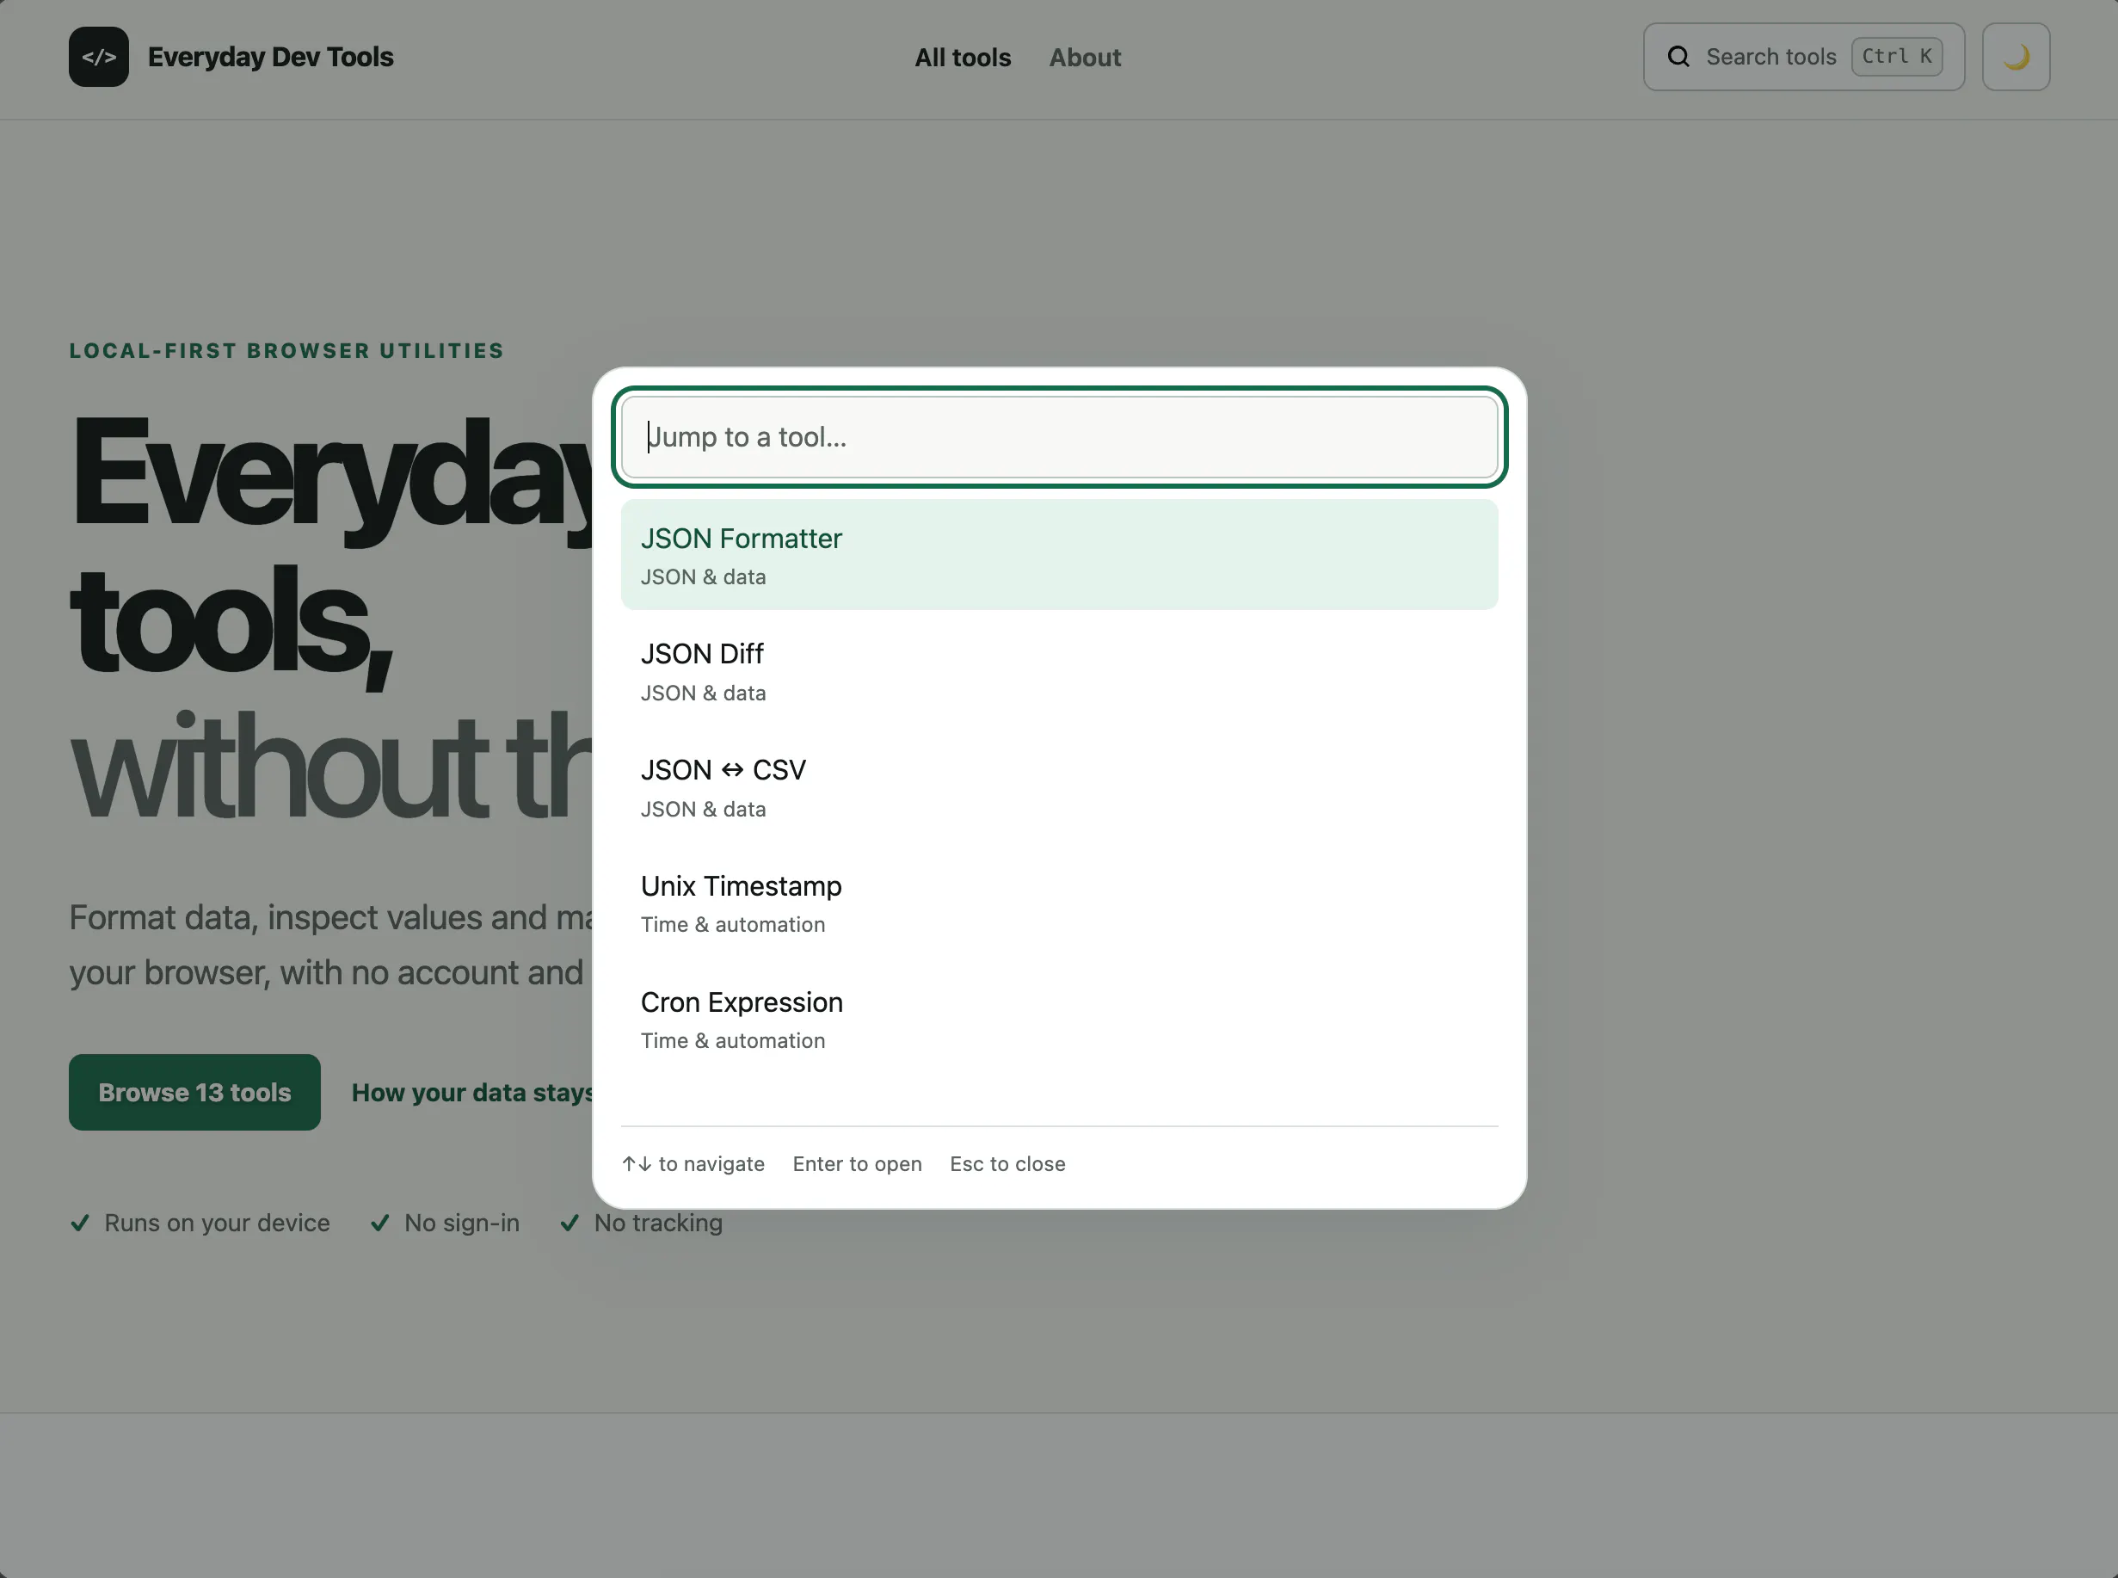Select JSON Formatter in the results list
The width and height of the screenshot is (2118, 1578).
(x=1059, y=554)
